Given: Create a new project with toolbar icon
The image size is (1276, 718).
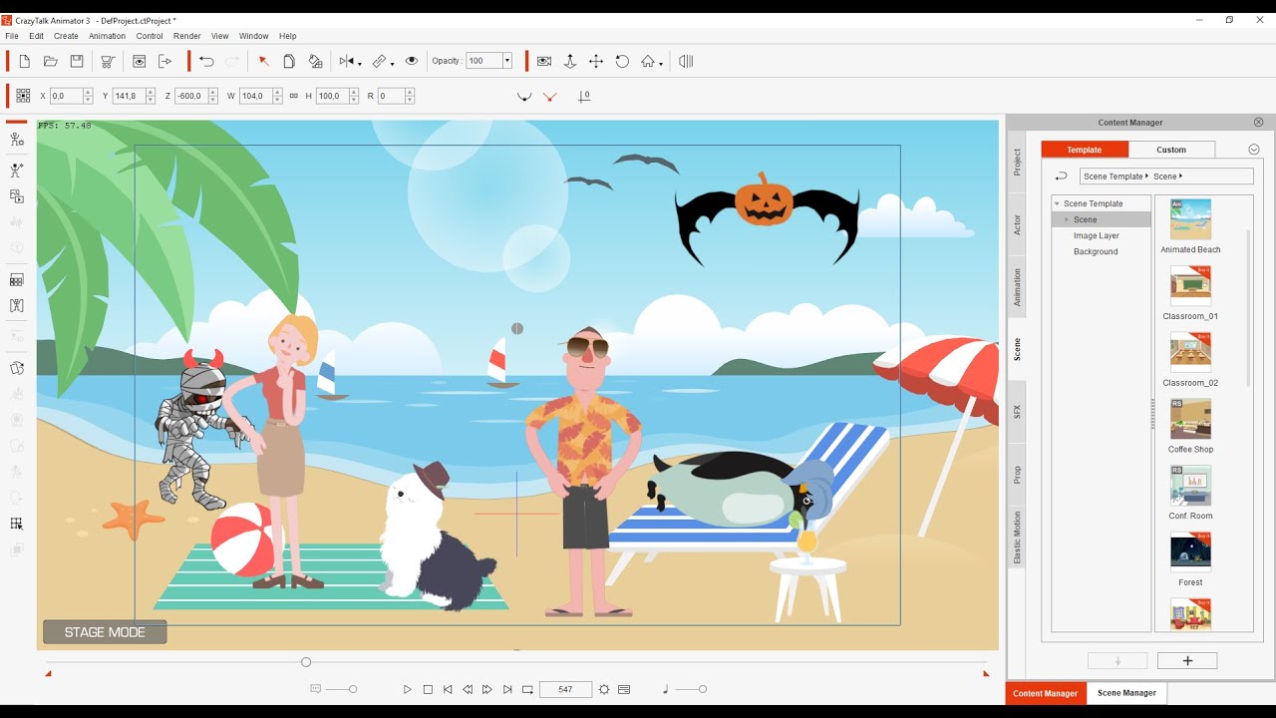Looking at the screenshot, I should [25, 61].
